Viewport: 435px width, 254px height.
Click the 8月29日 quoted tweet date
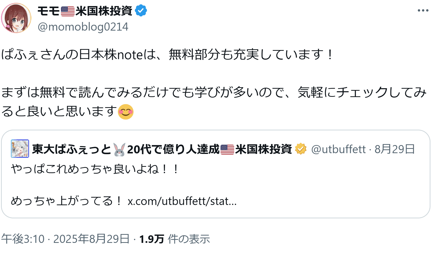(x=394, y=149)
